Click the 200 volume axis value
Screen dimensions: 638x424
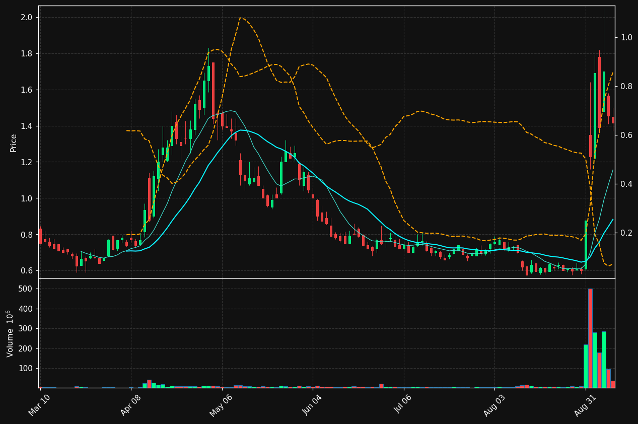pyautogui.click(x=26, y=349)
